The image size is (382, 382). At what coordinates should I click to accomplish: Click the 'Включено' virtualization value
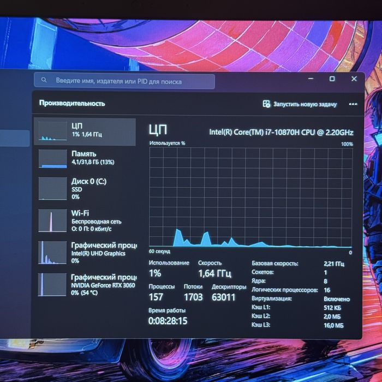(337, 299)
